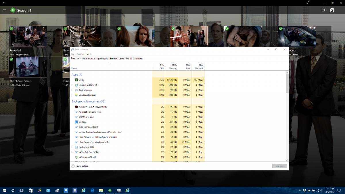The height and width of the screenshot is (194, 345).
Task: Open the Options menu in Task Manager
Action: [x=80, y=54]
